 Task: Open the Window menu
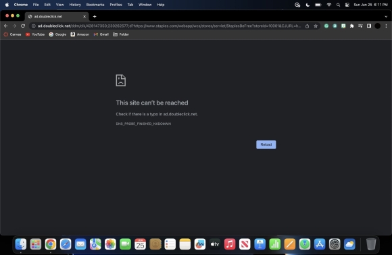145,5
